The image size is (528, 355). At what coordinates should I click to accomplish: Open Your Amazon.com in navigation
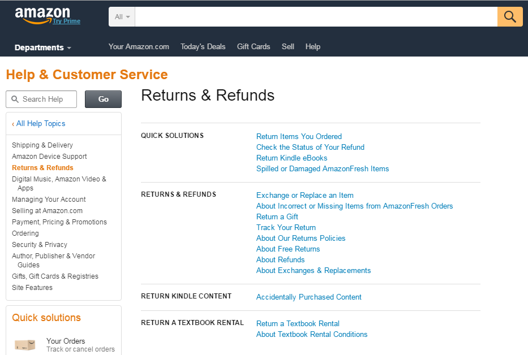click(x=139, y=46)
